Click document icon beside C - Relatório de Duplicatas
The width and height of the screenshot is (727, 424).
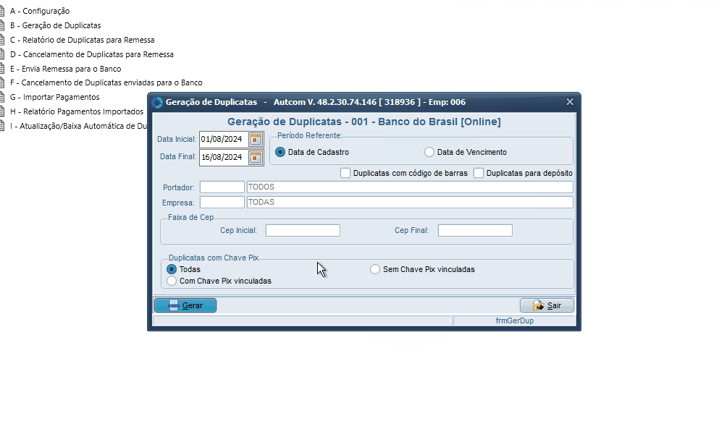2,40
